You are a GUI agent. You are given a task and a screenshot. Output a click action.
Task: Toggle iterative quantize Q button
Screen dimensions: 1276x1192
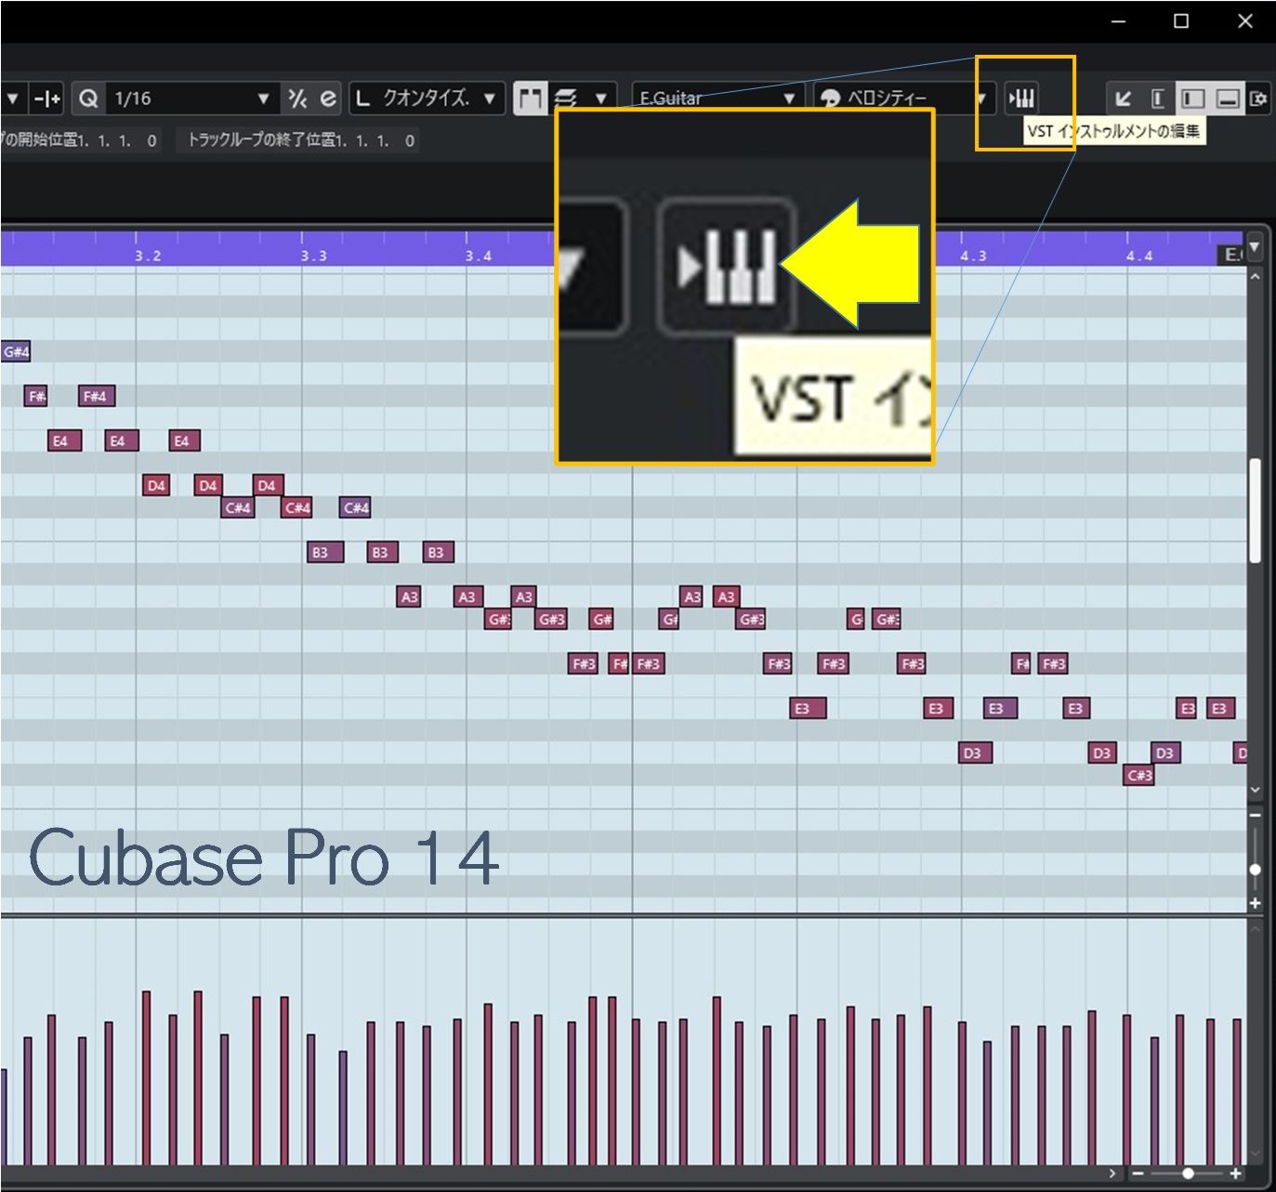(88, 98)
